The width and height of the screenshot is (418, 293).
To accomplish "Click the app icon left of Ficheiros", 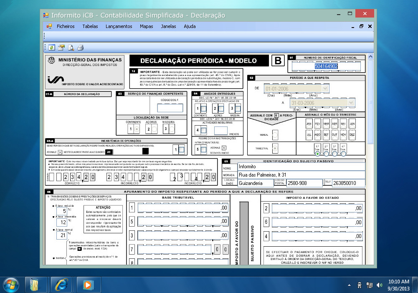I will point(49,26).
